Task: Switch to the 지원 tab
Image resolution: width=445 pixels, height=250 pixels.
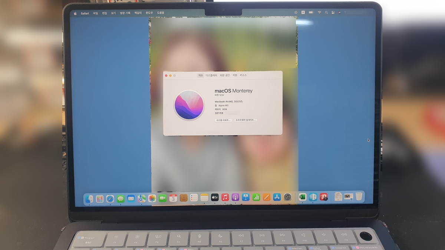Action: coord(235,75)
